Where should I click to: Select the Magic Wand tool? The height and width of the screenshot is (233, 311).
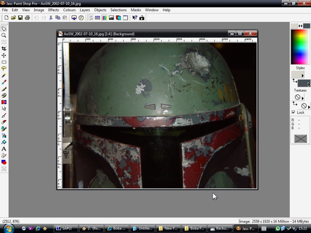[x=4, y=75]
